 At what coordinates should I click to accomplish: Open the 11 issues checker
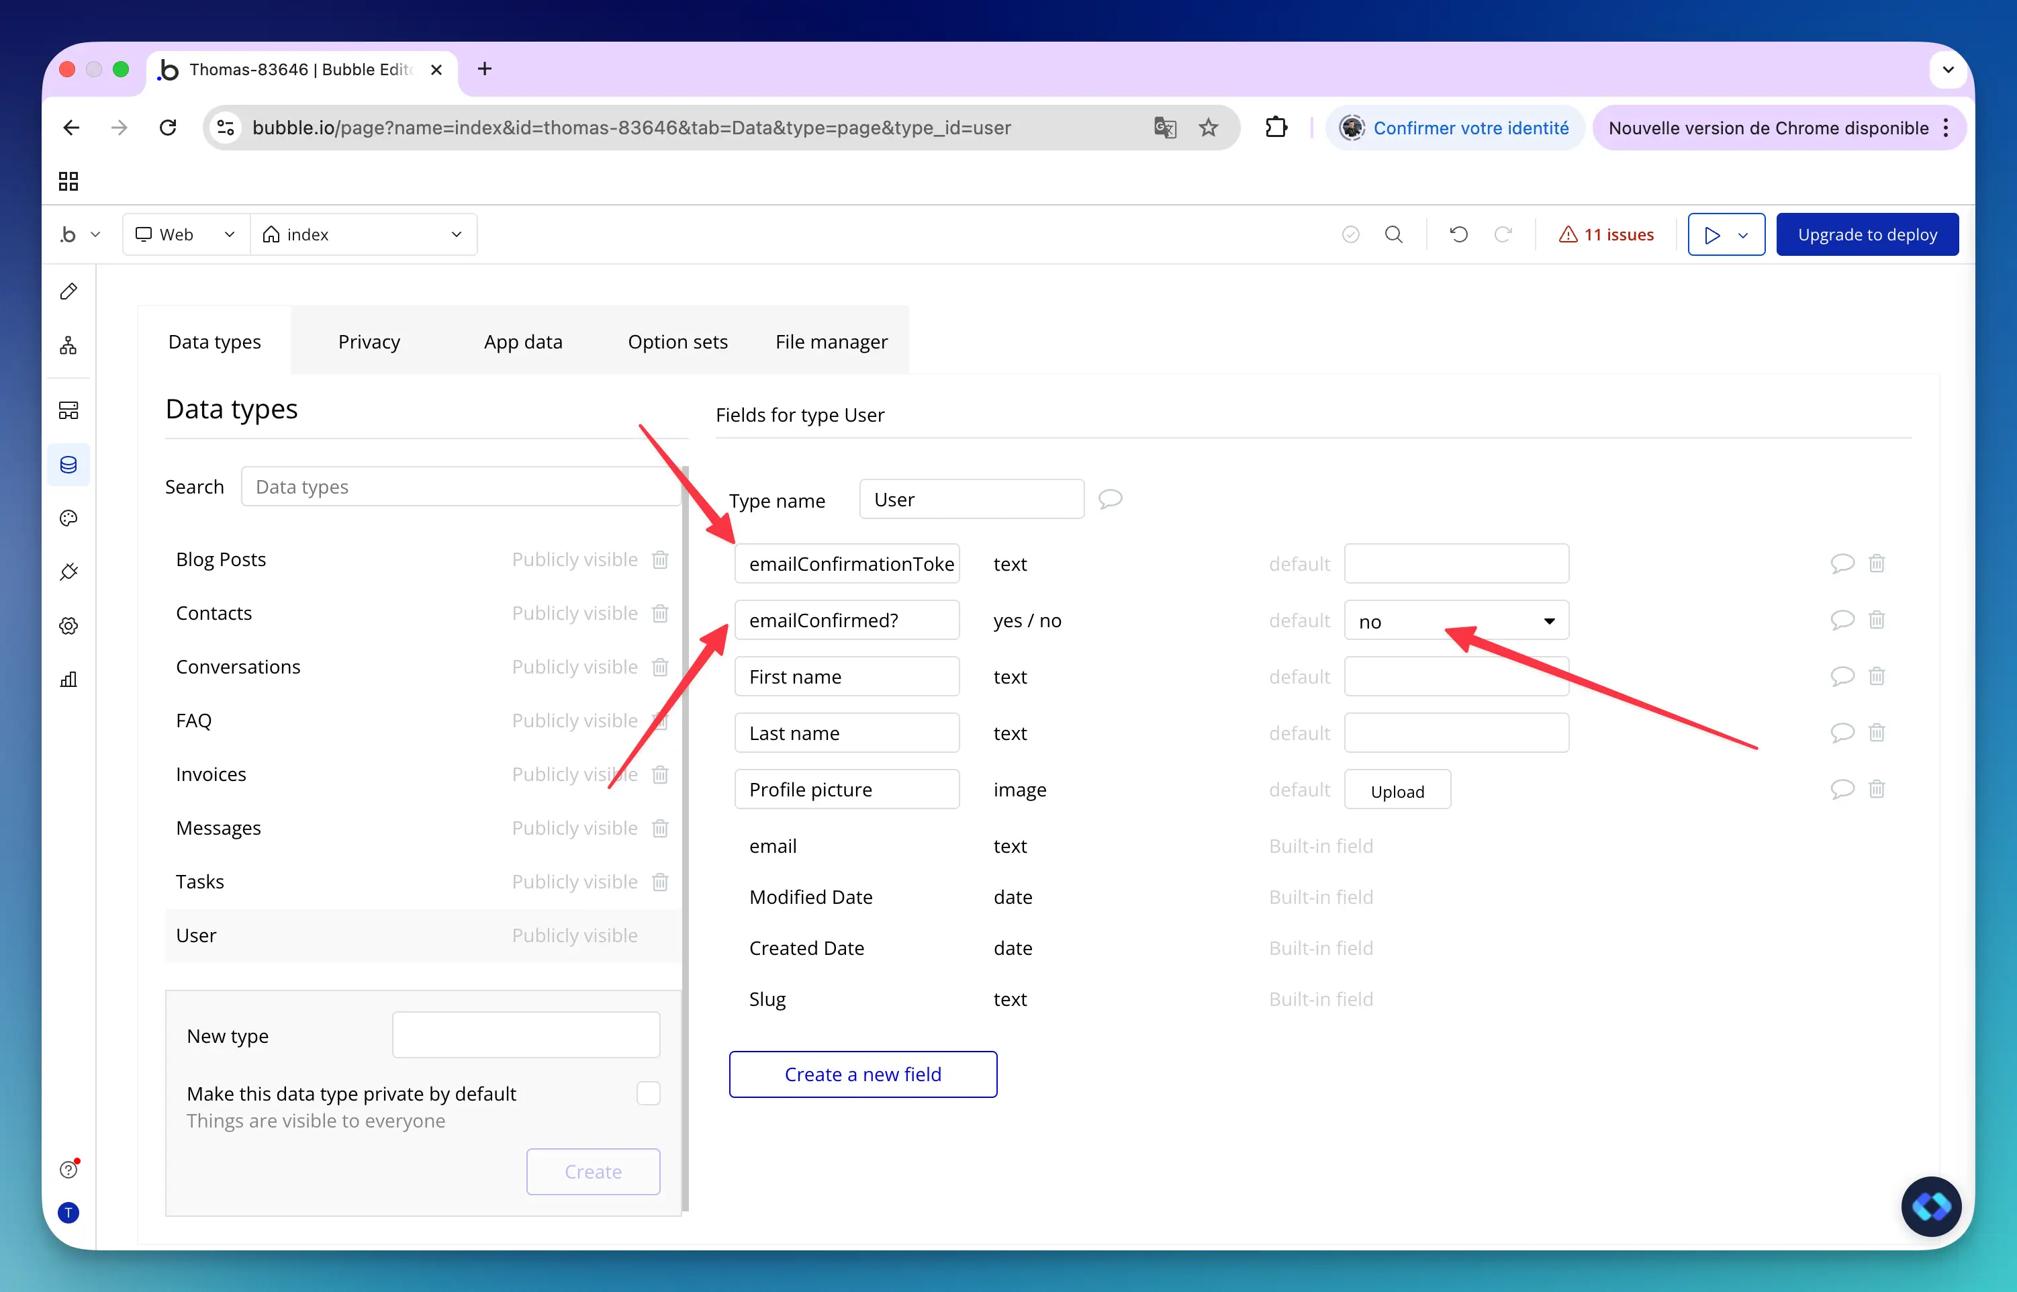[1606, 234]
